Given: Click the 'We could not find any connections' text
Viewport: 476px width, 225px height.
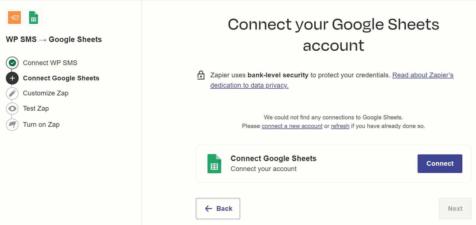Looking at the screenshot, I should click(333, 117).
